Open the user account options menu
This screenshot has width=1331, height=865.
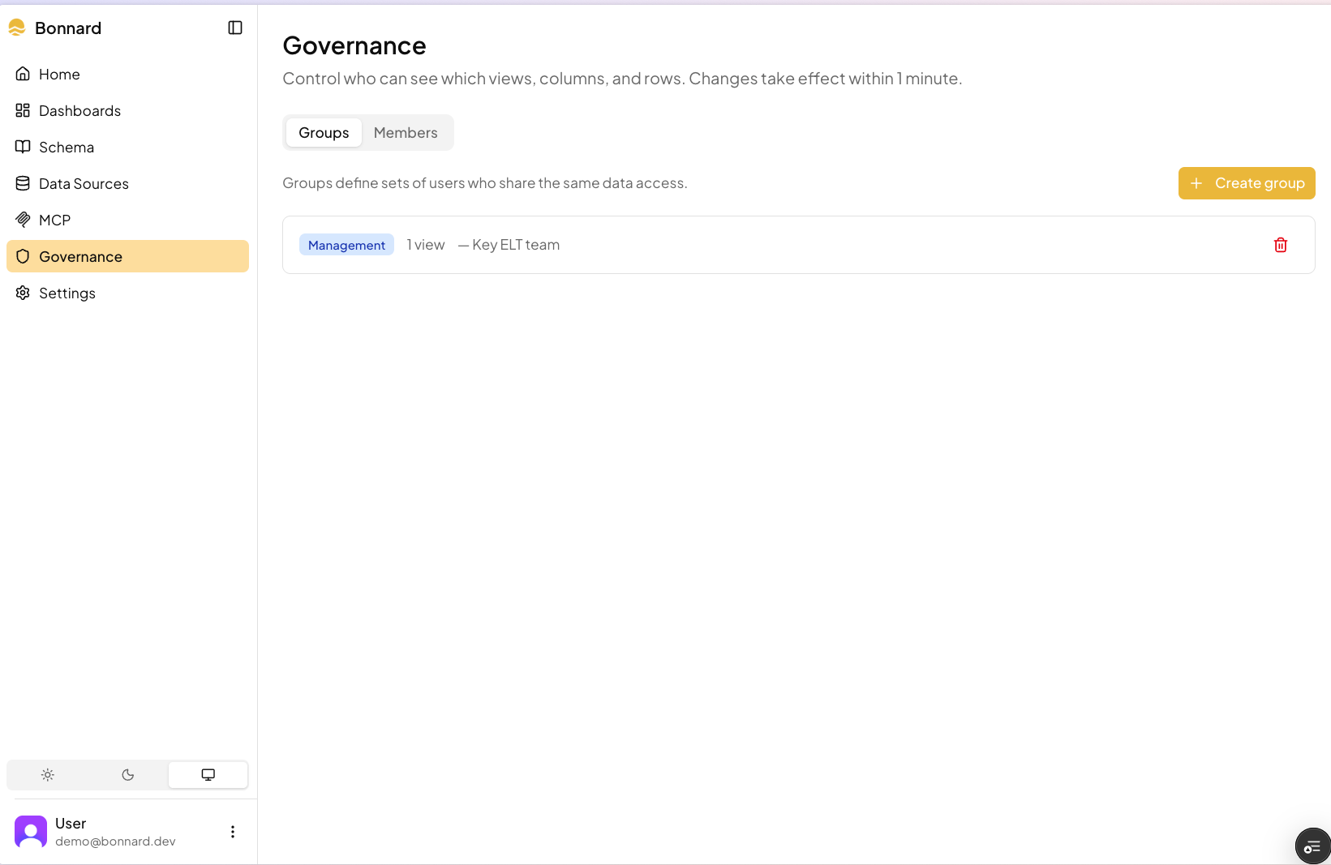[x=233, y=831]
